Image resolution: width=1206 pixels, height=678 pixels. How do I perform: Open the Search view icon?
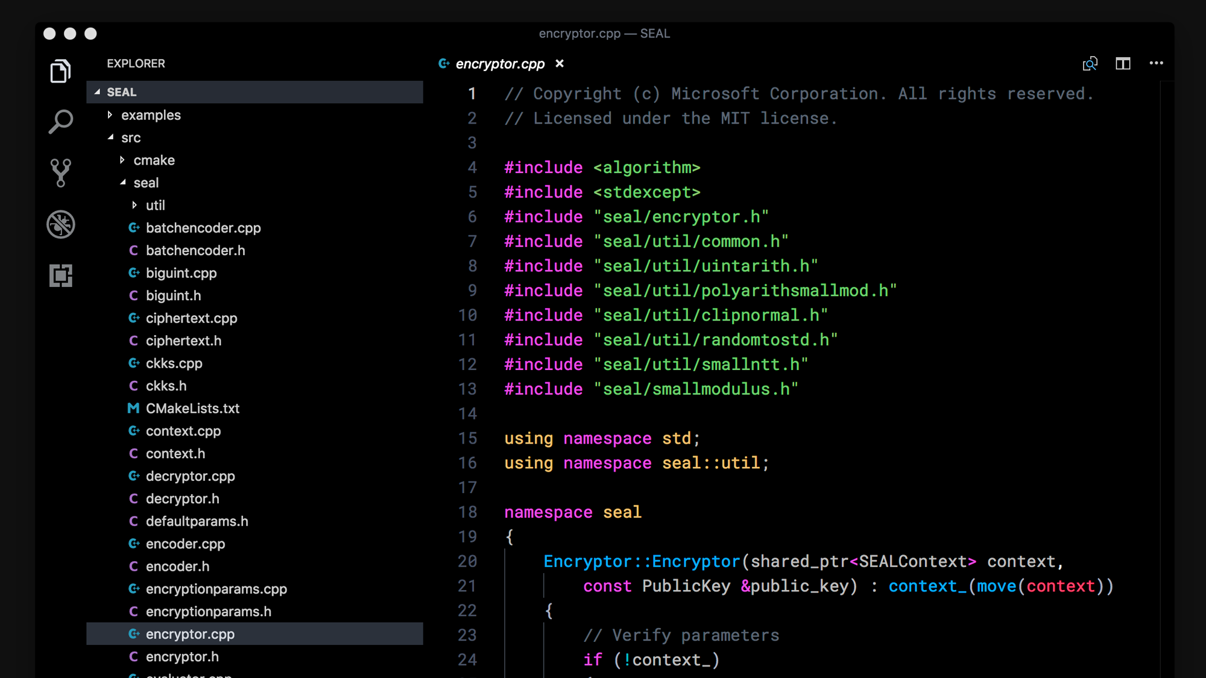pos(60,122)
